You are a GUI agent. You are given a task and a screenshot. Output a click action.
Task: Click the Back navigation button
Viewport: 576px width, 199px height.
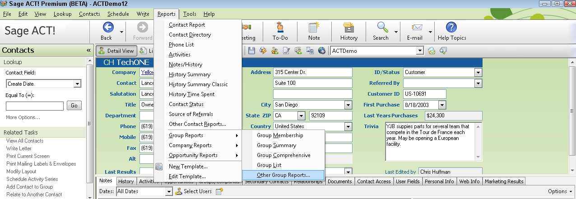pos(107,31)
